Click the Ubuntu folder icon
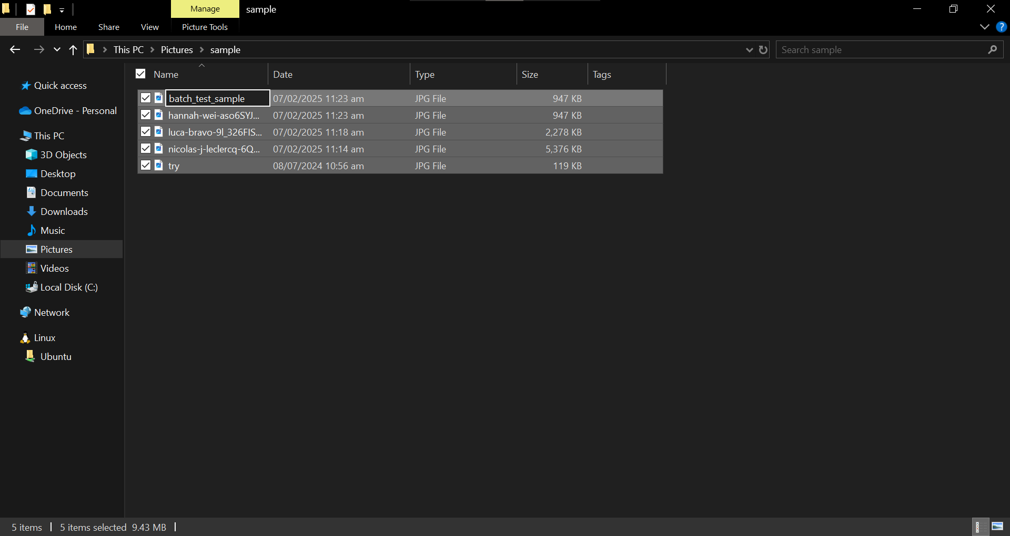Screen dimensions: 1010x536 pos(31,356)
